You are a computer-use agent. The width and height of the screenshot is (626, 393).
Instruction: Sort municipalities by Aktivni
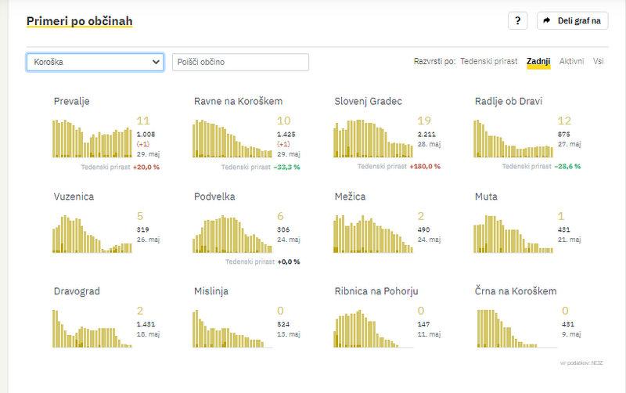(x=571, y=61)
